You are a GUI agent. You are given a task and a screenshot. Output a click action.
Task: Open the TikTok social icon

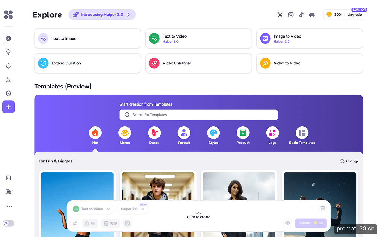point(301,15)
